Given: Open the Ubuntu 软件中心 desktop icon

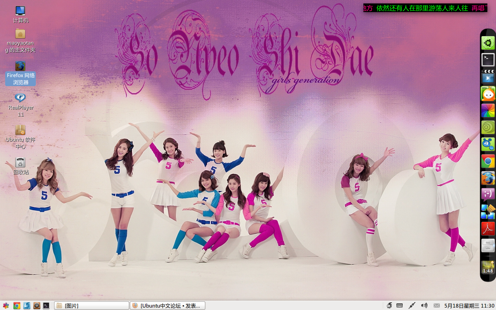Looking at the screenshot, I should coord(20,137).
